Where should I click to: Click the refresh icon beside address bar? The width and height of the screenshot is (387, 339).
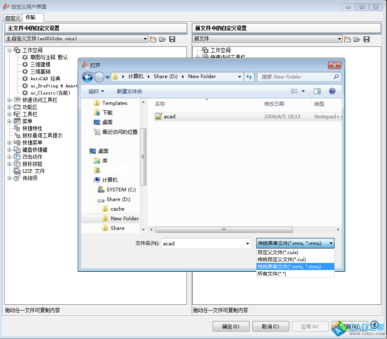(x=250, y=77)
